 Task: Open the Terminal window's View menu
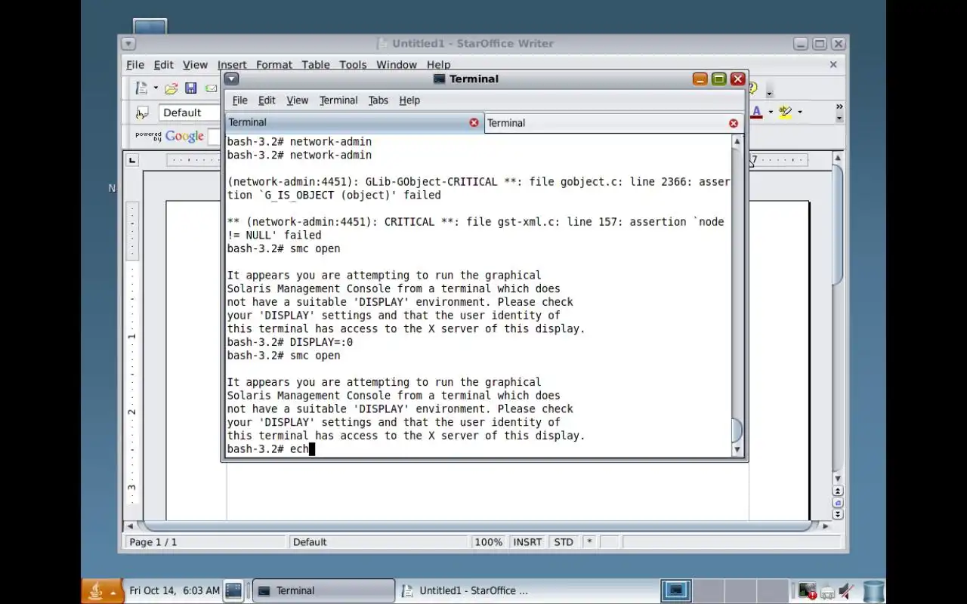pyautogui.click(x=298, y=100)
